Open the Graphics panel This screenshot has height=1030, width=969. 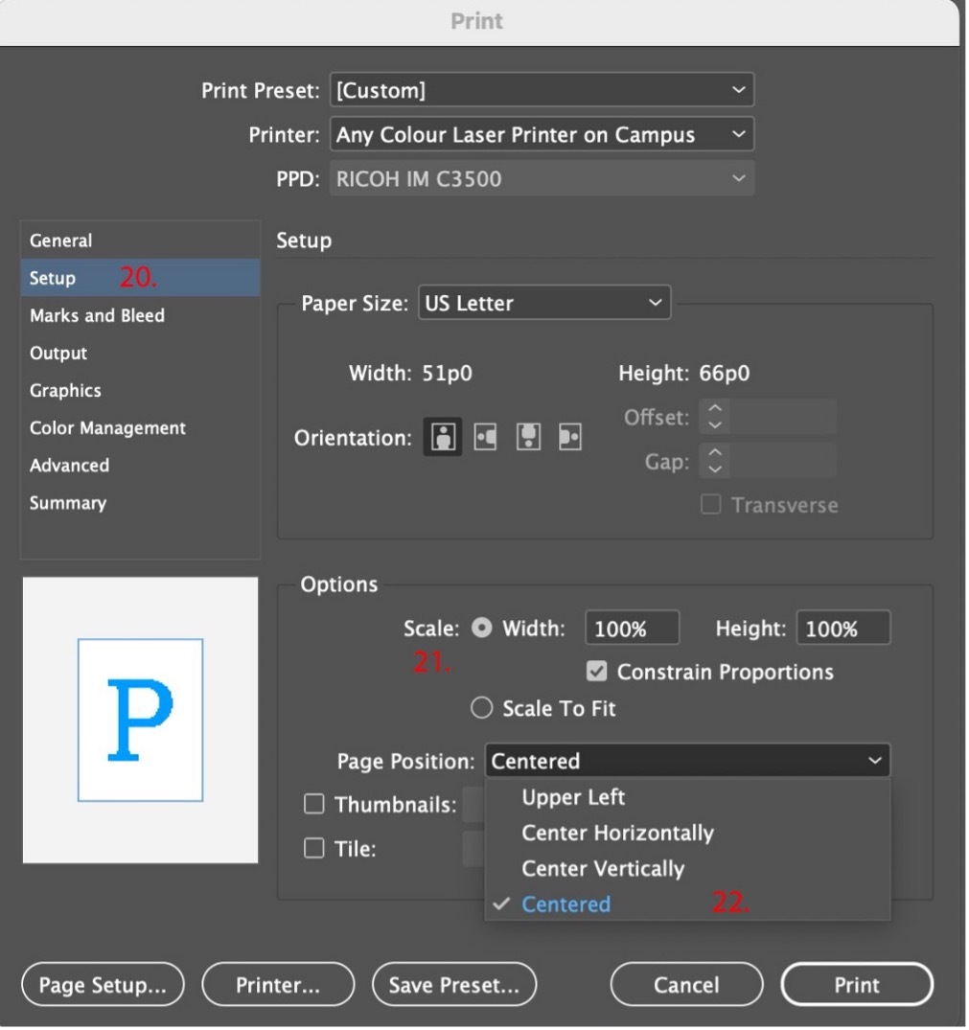tap(141, 391)
